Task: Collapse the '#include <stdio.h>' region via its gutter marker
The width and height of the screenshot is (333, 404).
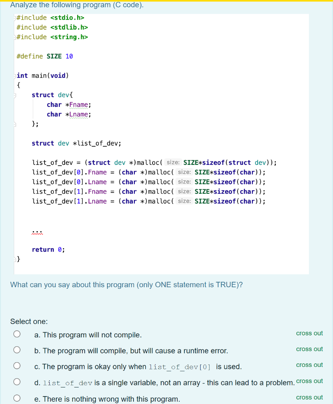Action: tap(13, 17)
